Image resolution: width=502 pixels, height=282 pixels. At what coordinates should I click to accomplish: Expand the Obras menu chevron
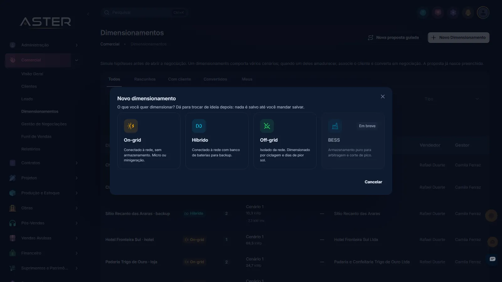pyautogui.click(x=77, y=208)
